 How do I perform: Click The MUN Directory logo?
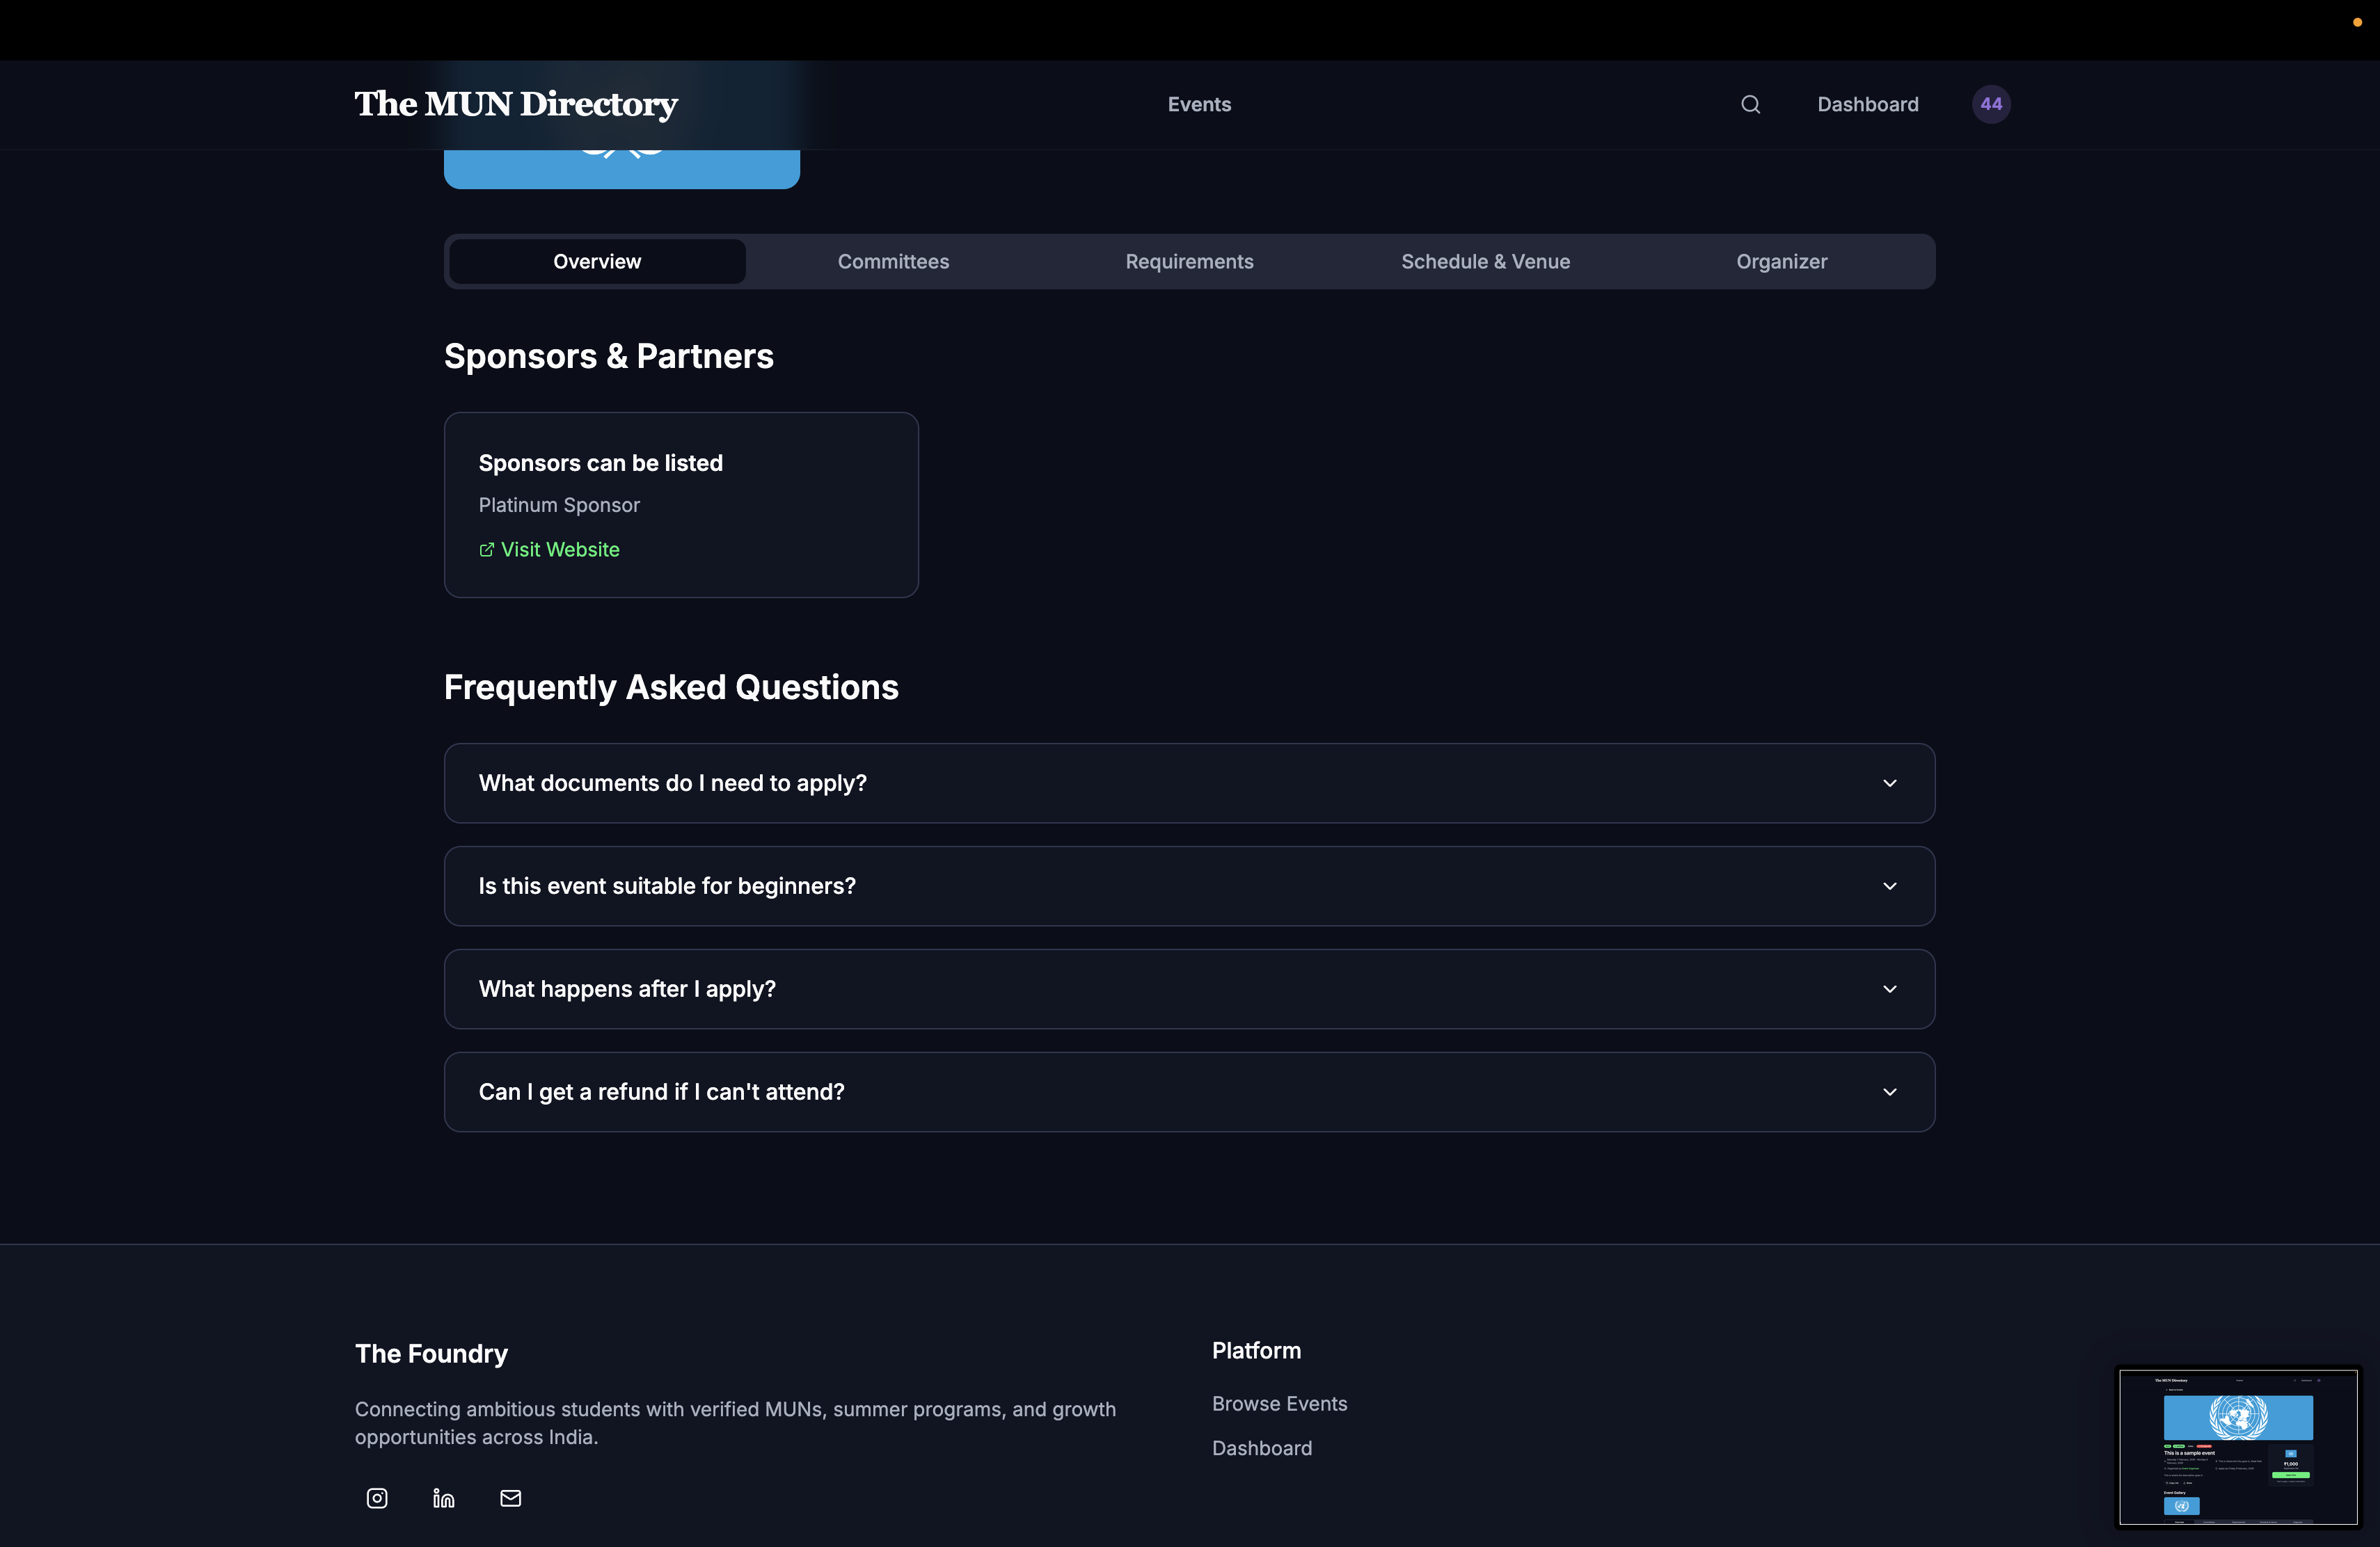coord(516,104)
